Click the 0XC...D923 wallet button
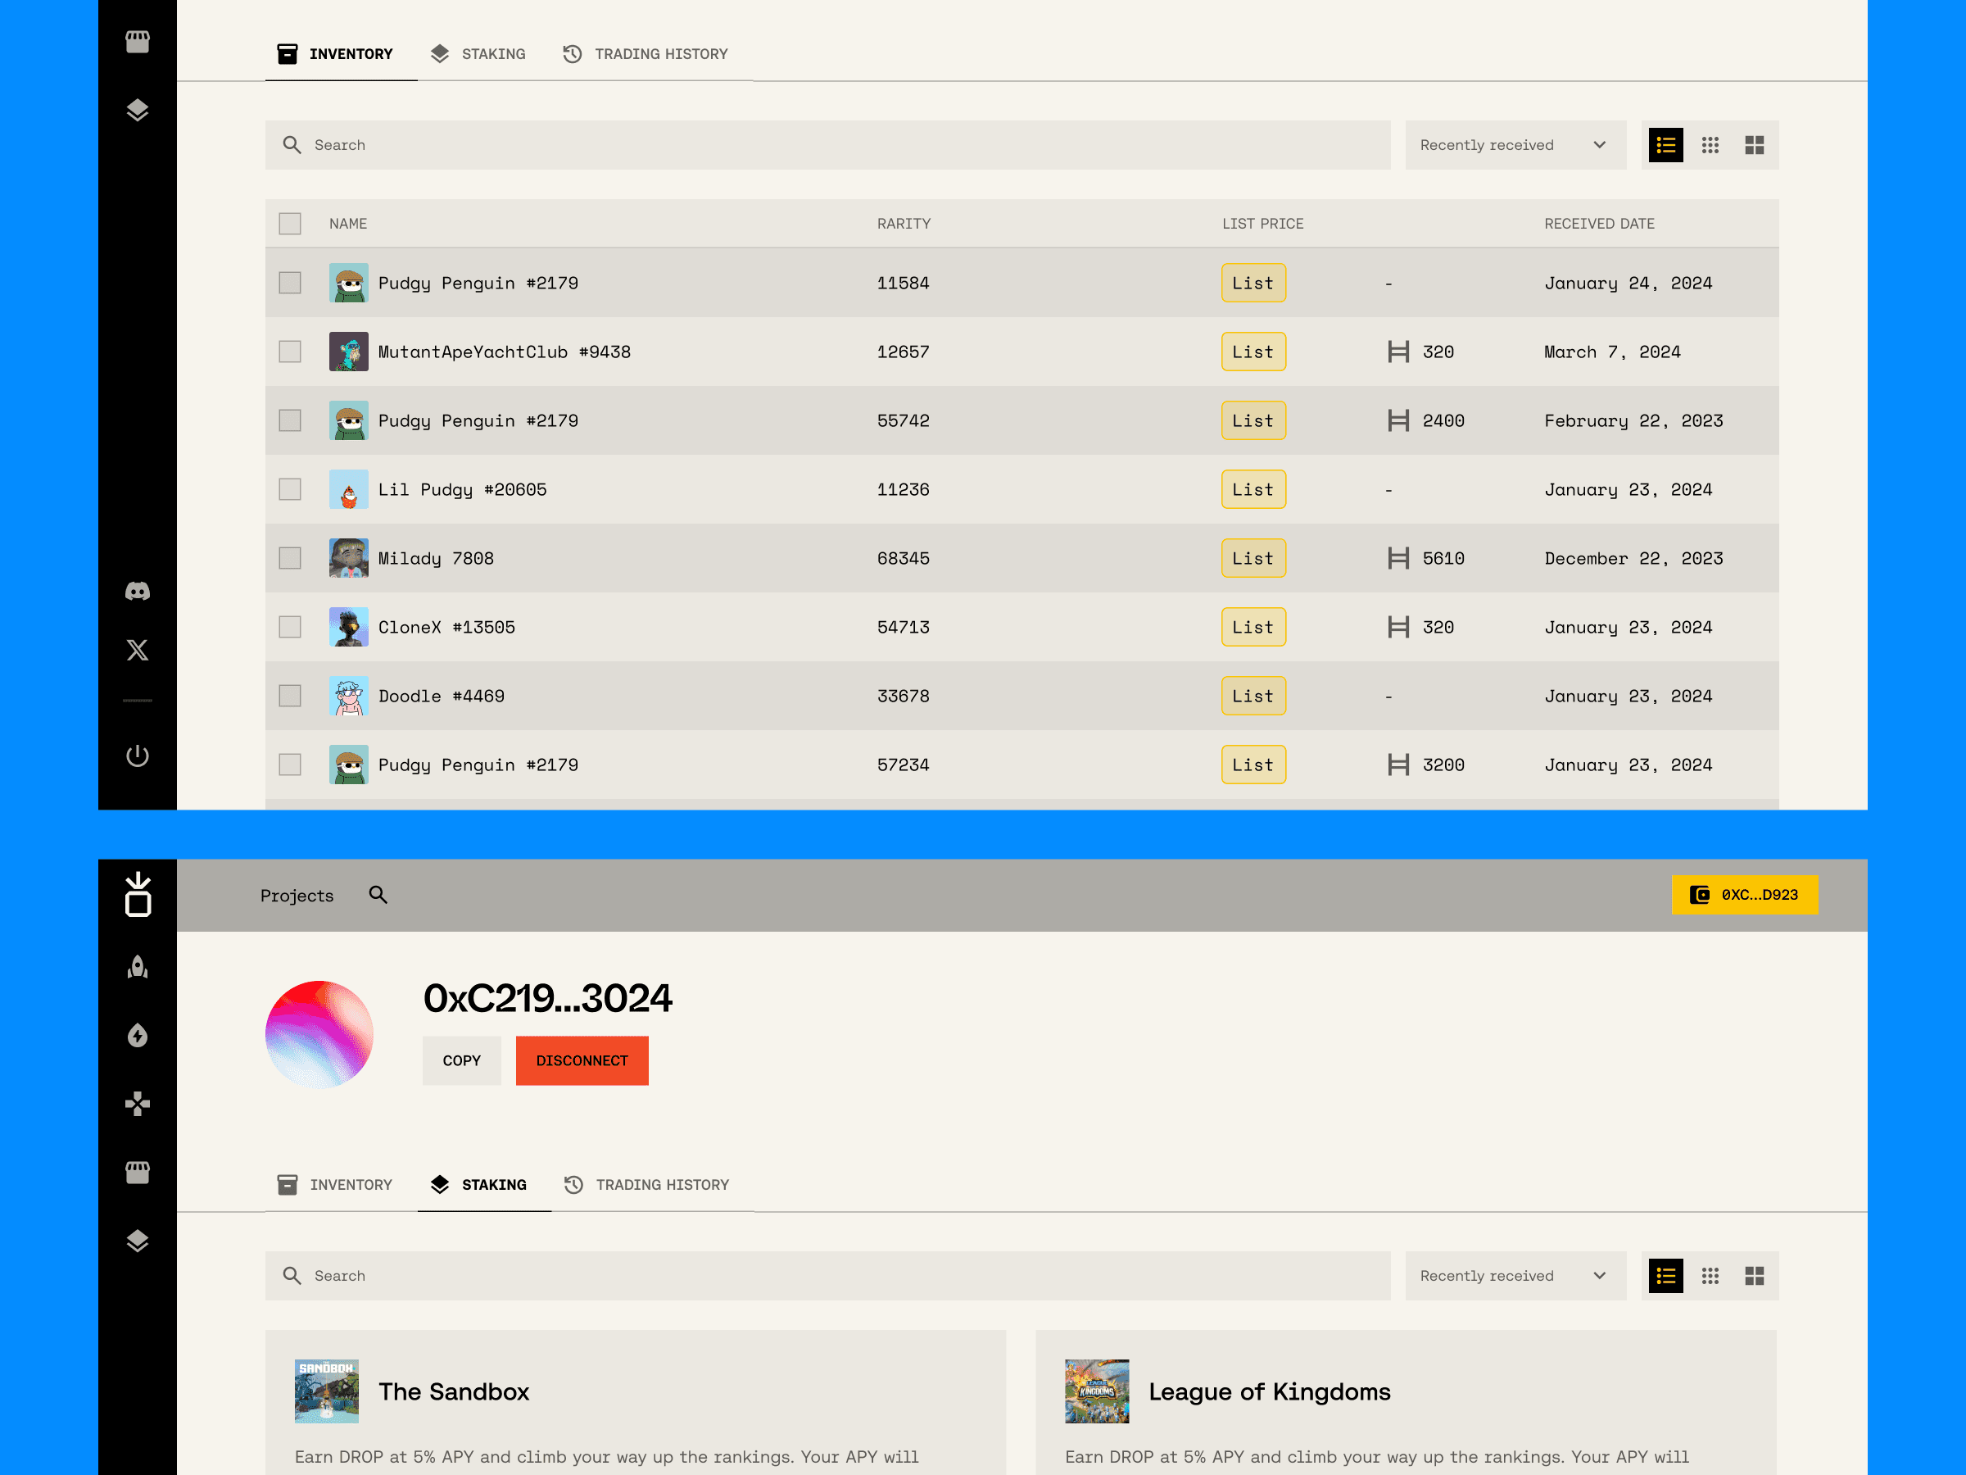The image size is (1966, 1475). (x=1744, y=895)
